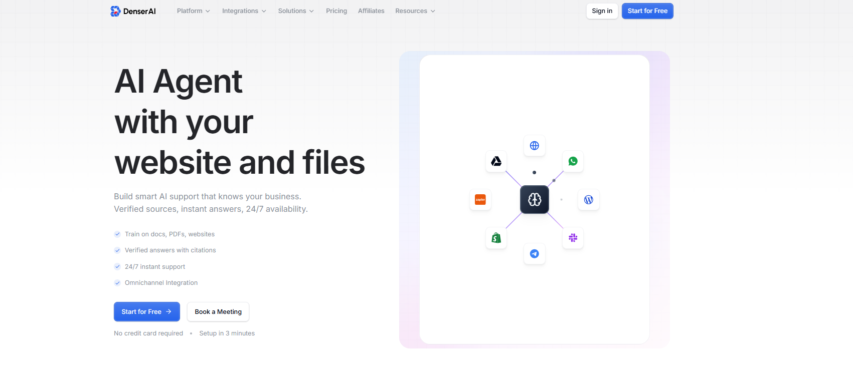The height and width of the screenshot is (371, 853).
Task: Click the Book a Meeting button
Action: point(218,311)
